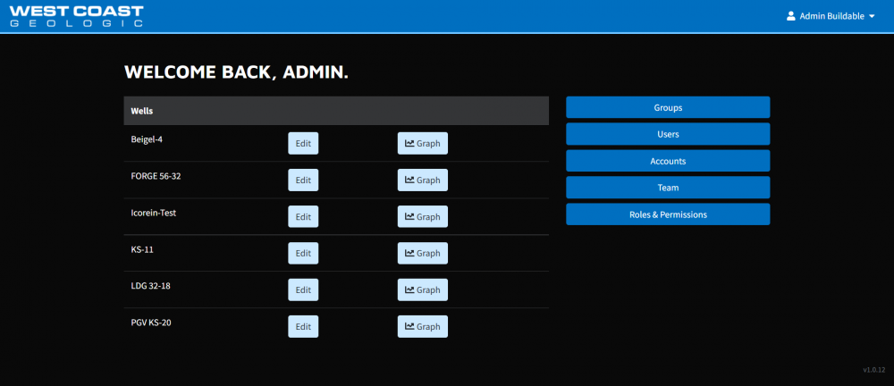Navigate to Accounts

tap(667, 161)
